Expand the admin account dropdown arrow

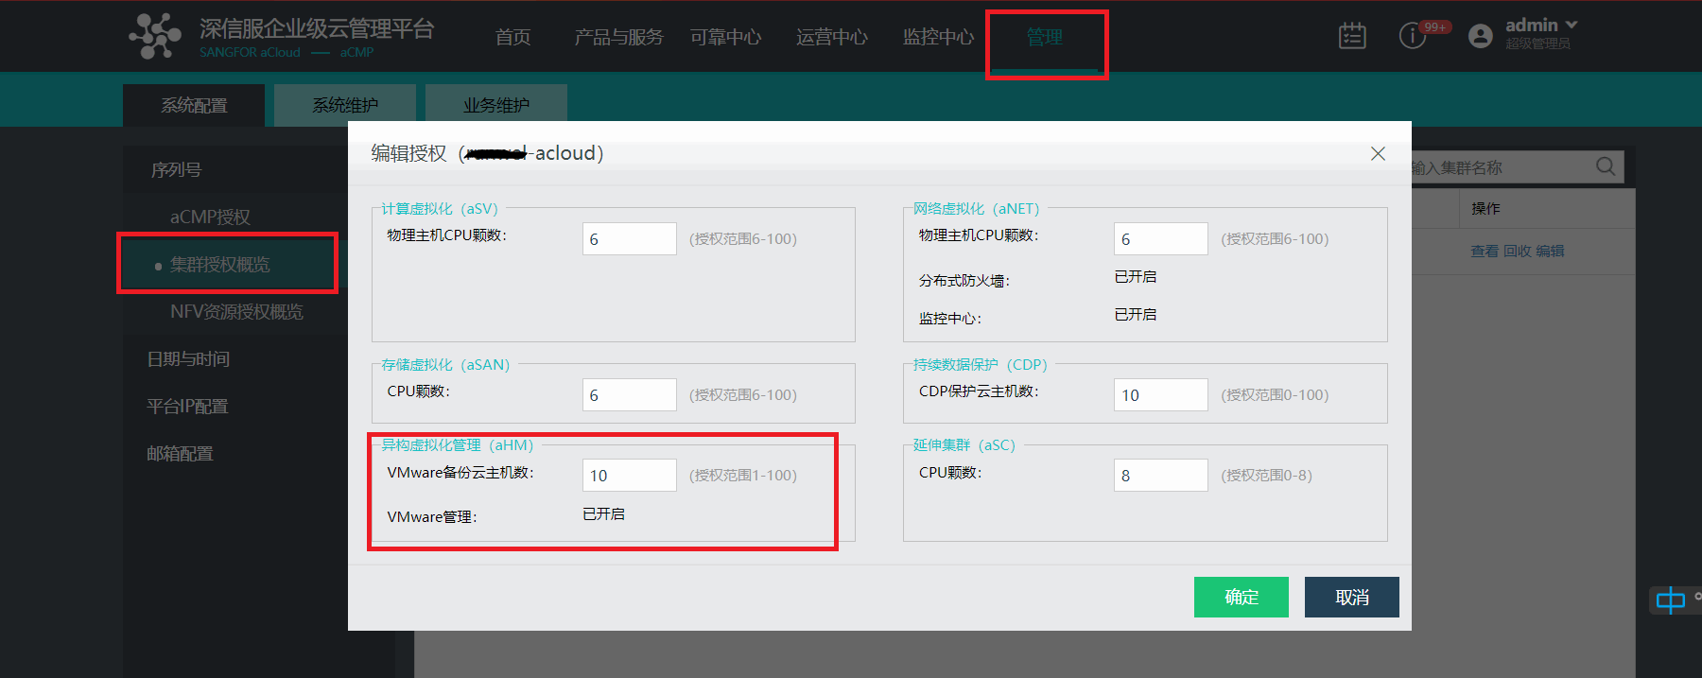click(x=1572, y=25)
